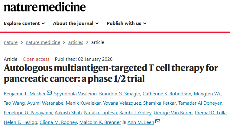The width and height of the screenshot is (230, 126).
Task: Click envelope icon beside Ann M. Leen
Action: coord(157,121)
